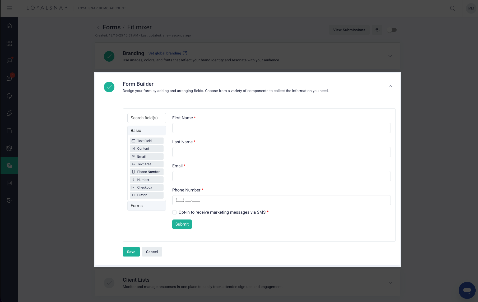Toggle the switch next to the preview eye
Screen dimensions: 478x302
(x=392, y=30)
